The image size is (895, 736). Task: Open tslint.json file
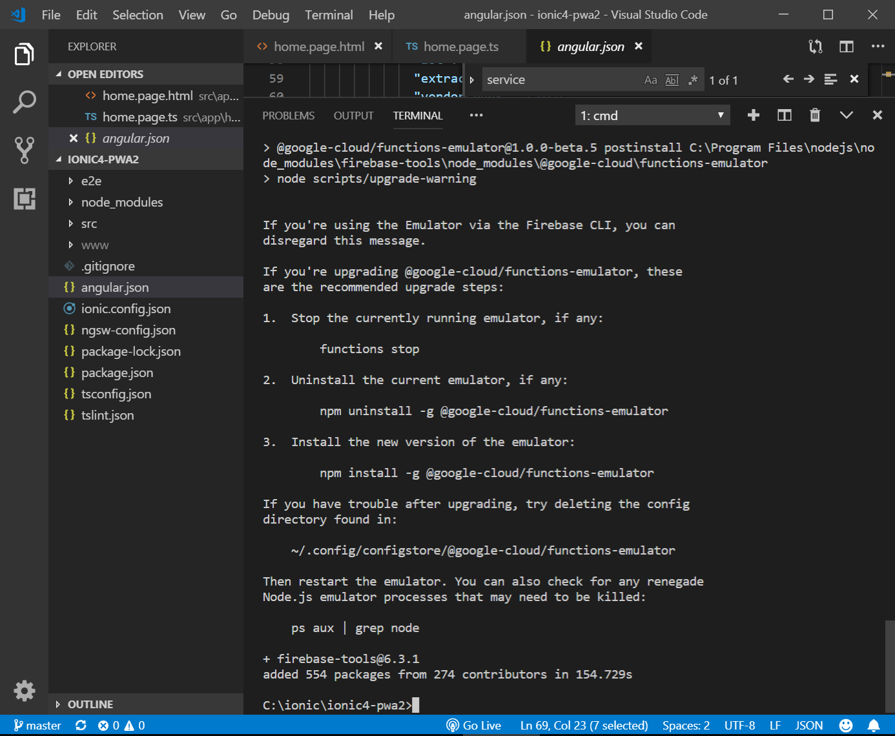click(x=146, y=415)
